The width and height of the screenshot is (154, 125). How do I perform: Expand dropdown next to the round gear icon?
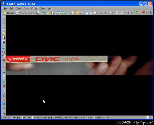click(132, 13)
